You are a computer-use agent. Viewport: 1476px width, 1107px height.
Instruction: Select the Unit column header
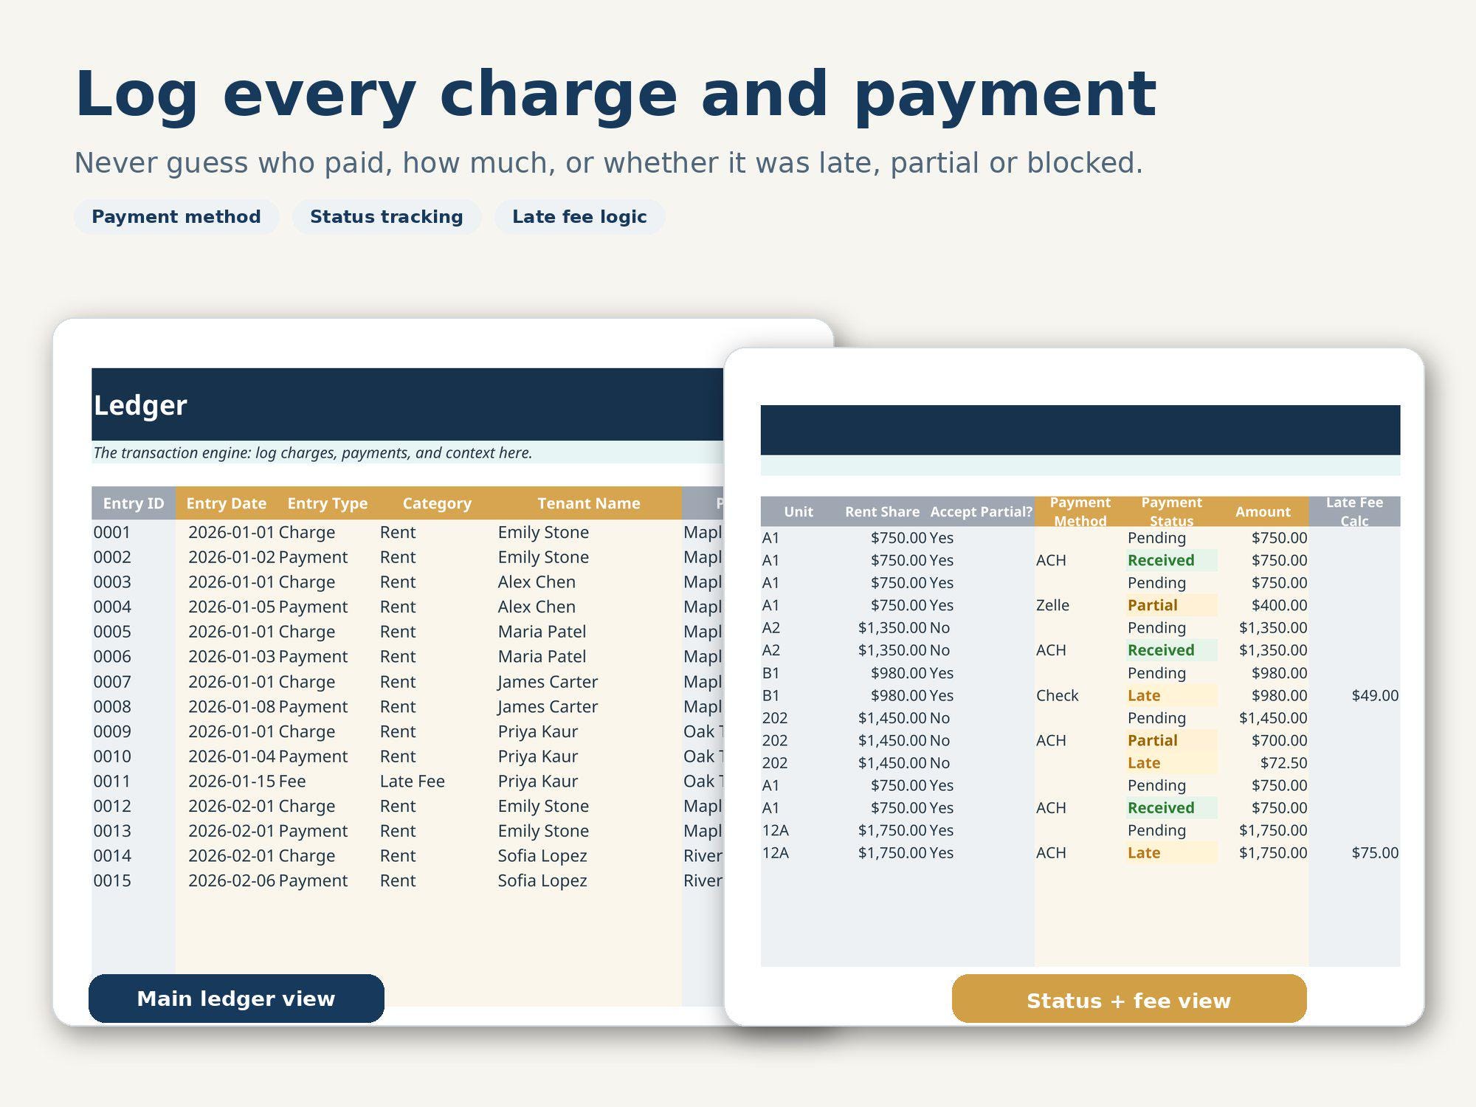tap(799, 511)
